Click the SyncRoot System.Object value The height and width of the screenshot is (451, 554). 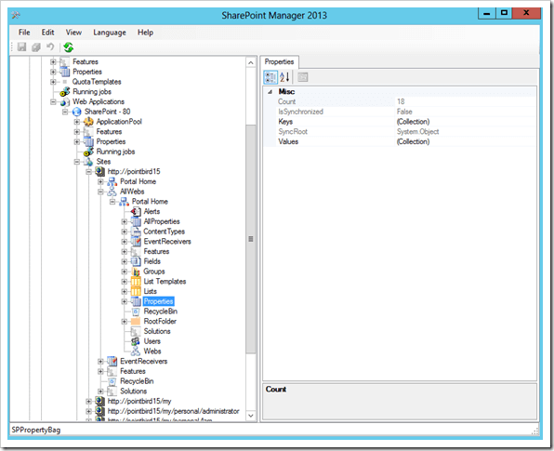(417, 132)
